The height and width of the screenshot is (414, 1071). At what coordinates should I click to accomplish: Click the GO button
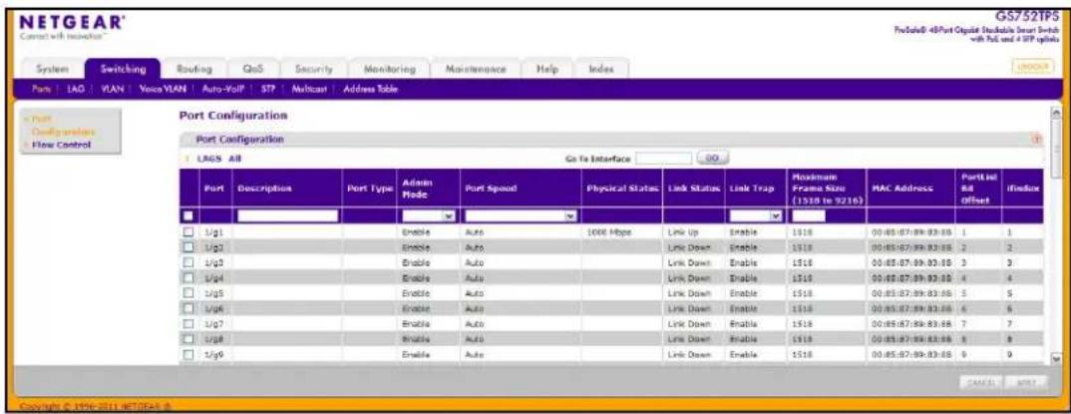point(712,158)
